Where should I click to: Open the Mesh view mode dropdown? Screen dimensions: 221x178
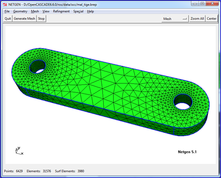pyautogui.click(x=175, y=19)
